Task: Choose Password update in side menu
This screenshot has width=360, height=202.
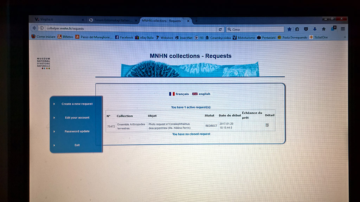Action: (77, 132)
